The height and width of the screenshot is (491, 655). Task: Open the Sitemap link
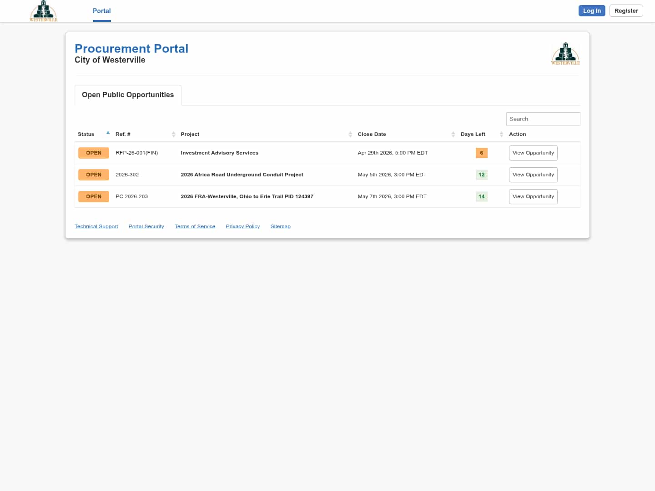tap(280, 226)
